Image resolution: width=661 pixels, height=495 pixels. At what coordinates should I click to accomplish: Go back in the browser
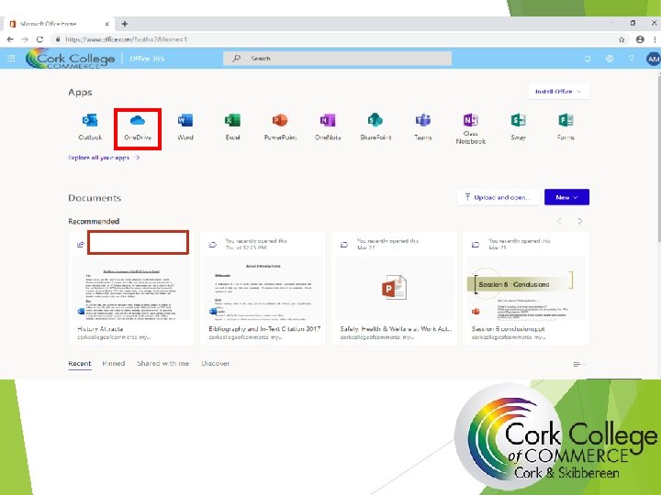click(10, 39)
